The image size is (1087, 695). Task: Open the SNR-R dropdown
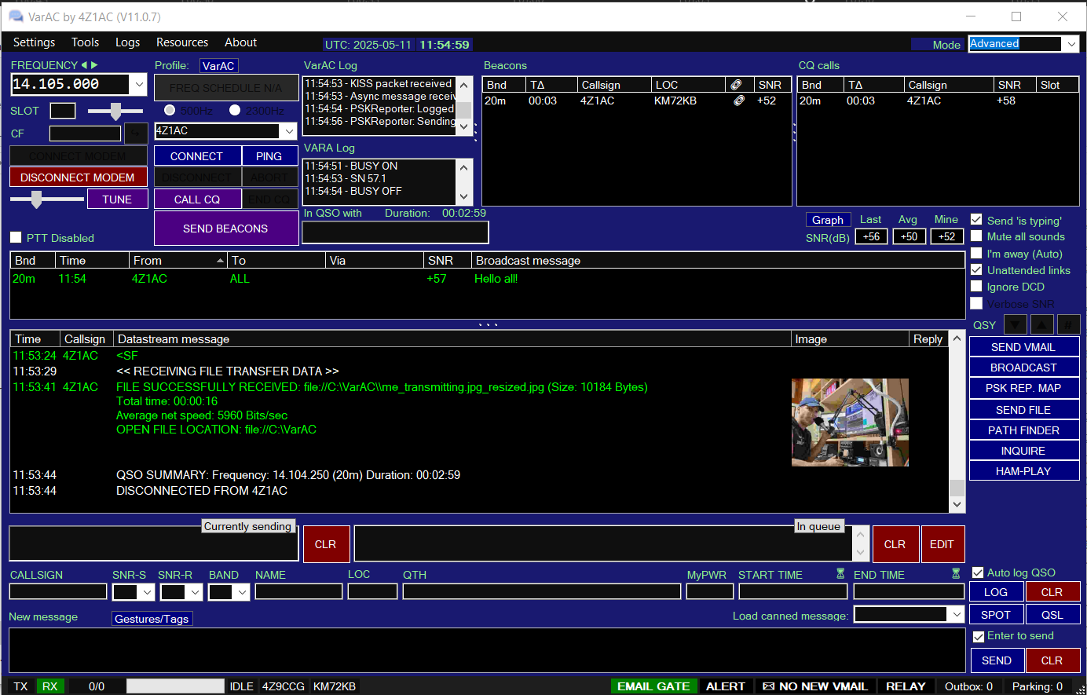point(195,592)
